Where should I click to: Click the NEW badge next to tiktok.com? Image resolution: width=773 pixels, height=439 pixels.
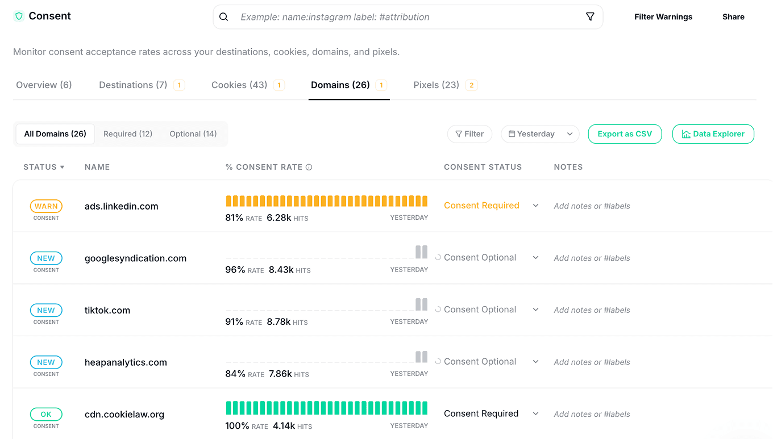tap(46, 311)
